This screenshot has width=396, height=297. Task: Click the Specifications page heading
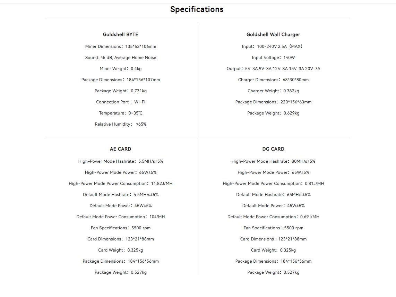tap(197, 9)
